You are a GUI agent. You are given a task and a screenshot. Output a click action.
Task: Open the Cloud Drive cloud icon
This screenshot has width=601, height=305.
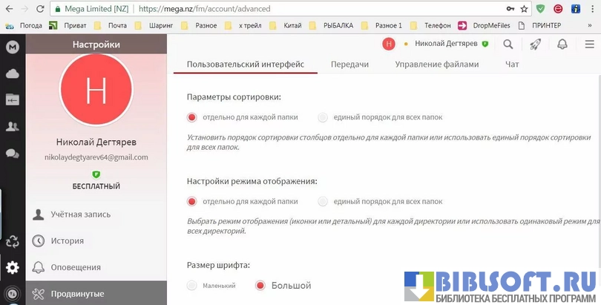(12, 73)
